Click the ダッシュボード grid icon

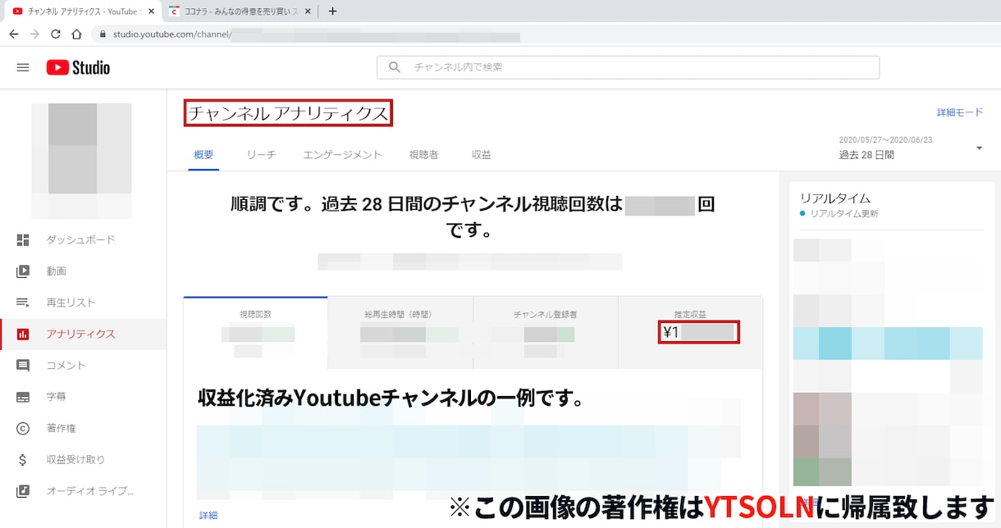point(23,239)
